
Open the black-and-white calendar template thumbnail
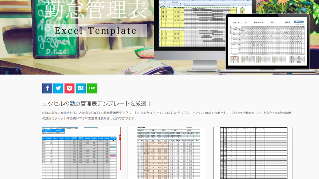pyautogui.click(x=253, y=153)
